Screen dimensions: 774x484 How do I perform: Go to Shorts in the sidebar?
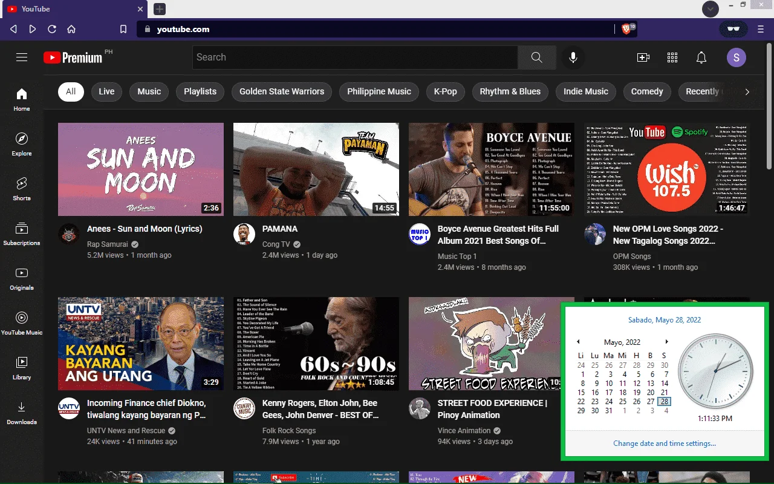(22, 188)
